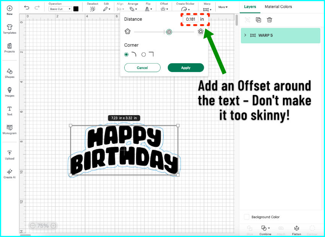Open the Offset tool dropdown
Viewport: 325px width, 237px height.
pos(164,9)
